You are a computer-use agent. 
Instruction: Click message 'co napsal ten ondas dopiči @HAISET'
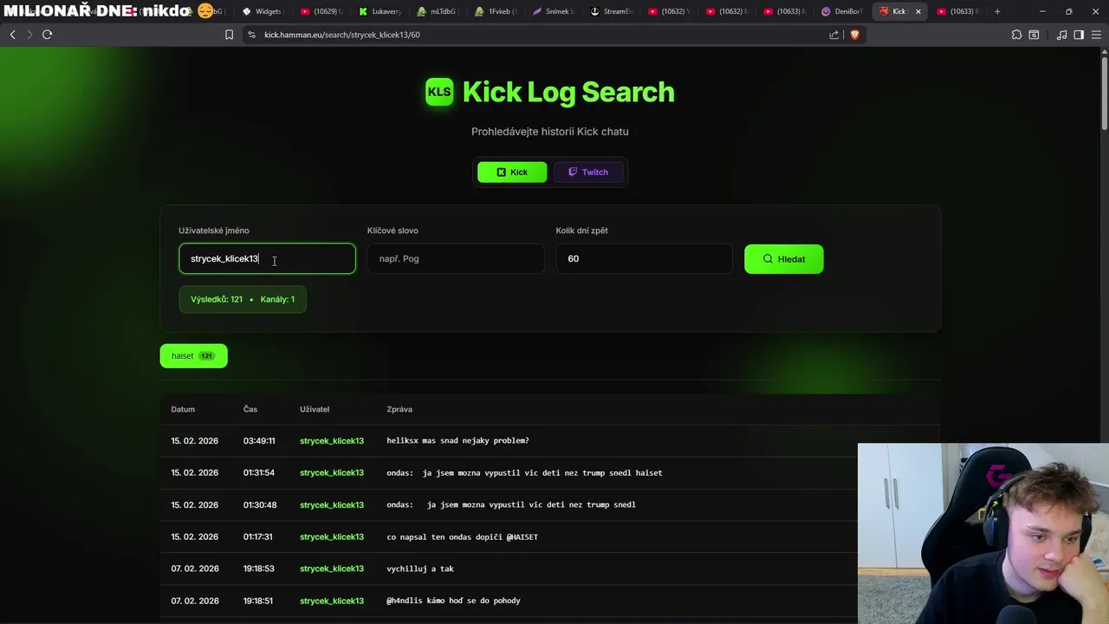[x=462, y=536]
